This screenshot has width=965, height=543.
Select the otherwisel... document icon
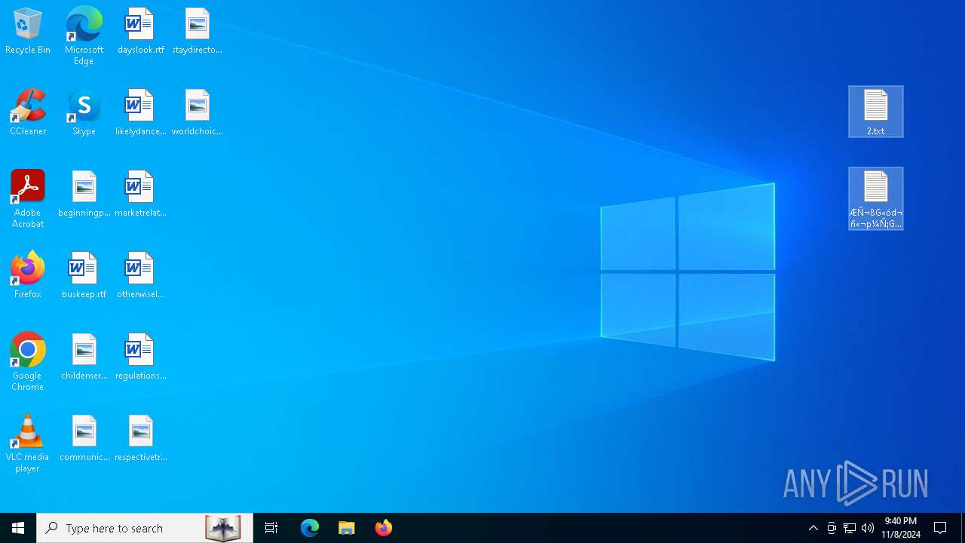tap(140, 276)
